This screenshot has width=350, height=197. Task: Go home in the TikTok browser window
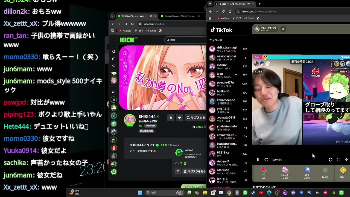tap(230, 11)
